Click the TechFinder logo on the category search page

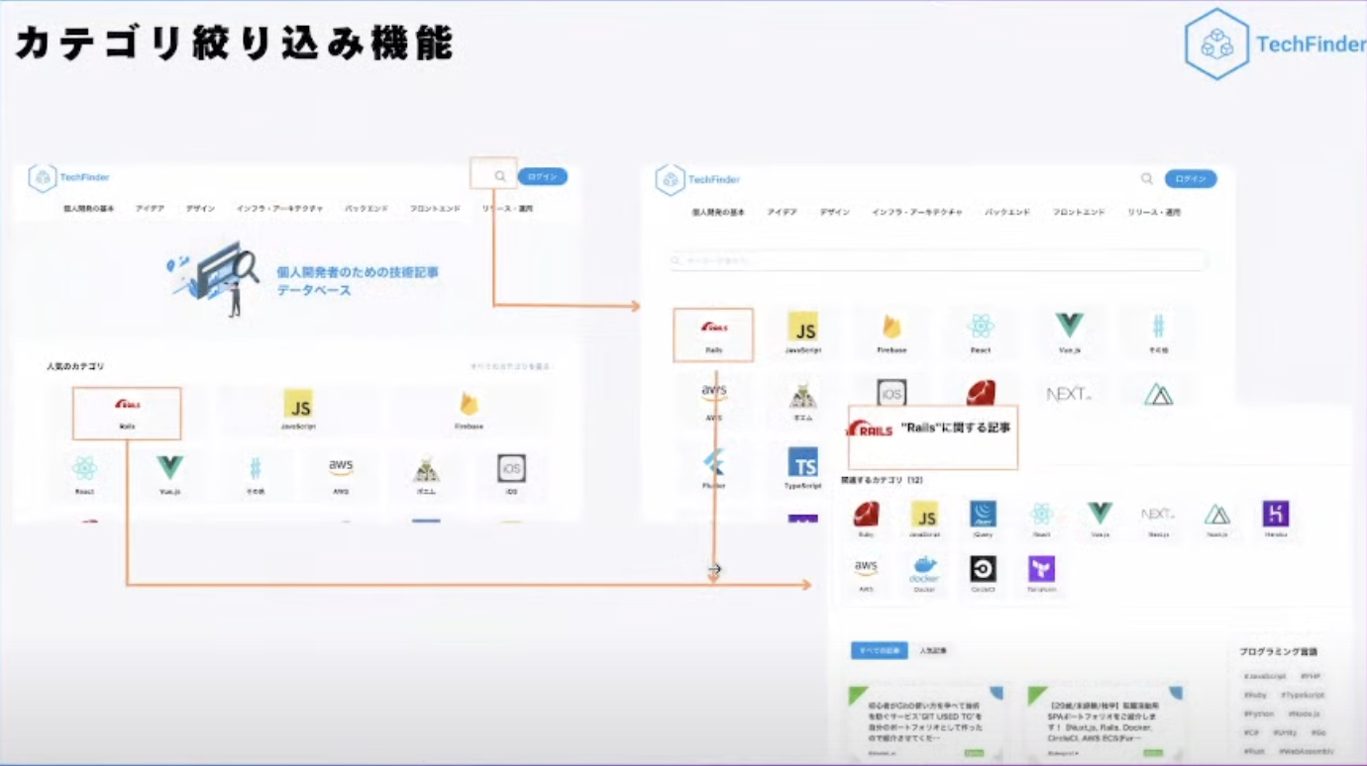coord(698,179)
